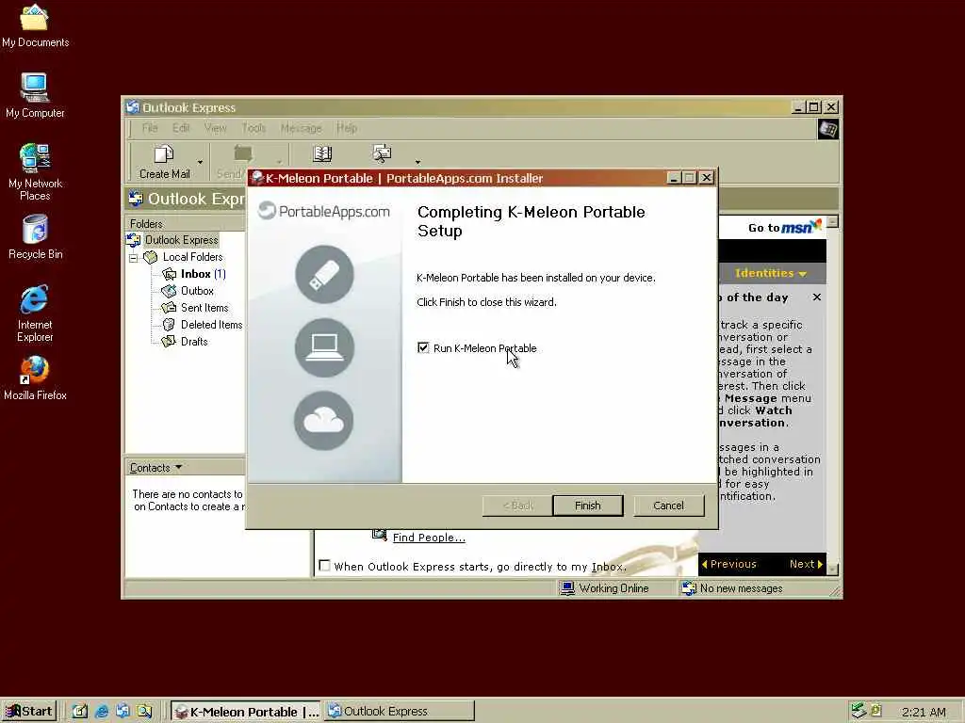Minimize the K-Meleon installer window

pyautogui.click(x=673, y=178)
